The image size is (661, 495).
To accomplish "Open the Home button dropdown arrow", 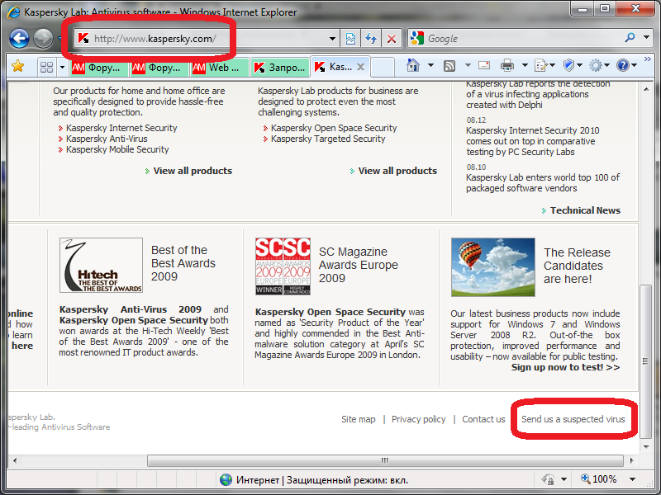I will coord(430,65).
